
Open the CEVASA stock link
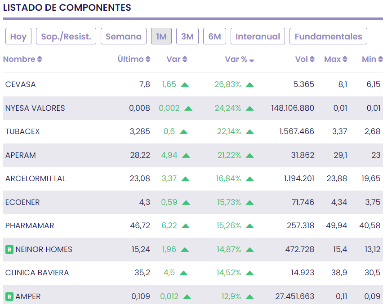(x=21, y=84)
